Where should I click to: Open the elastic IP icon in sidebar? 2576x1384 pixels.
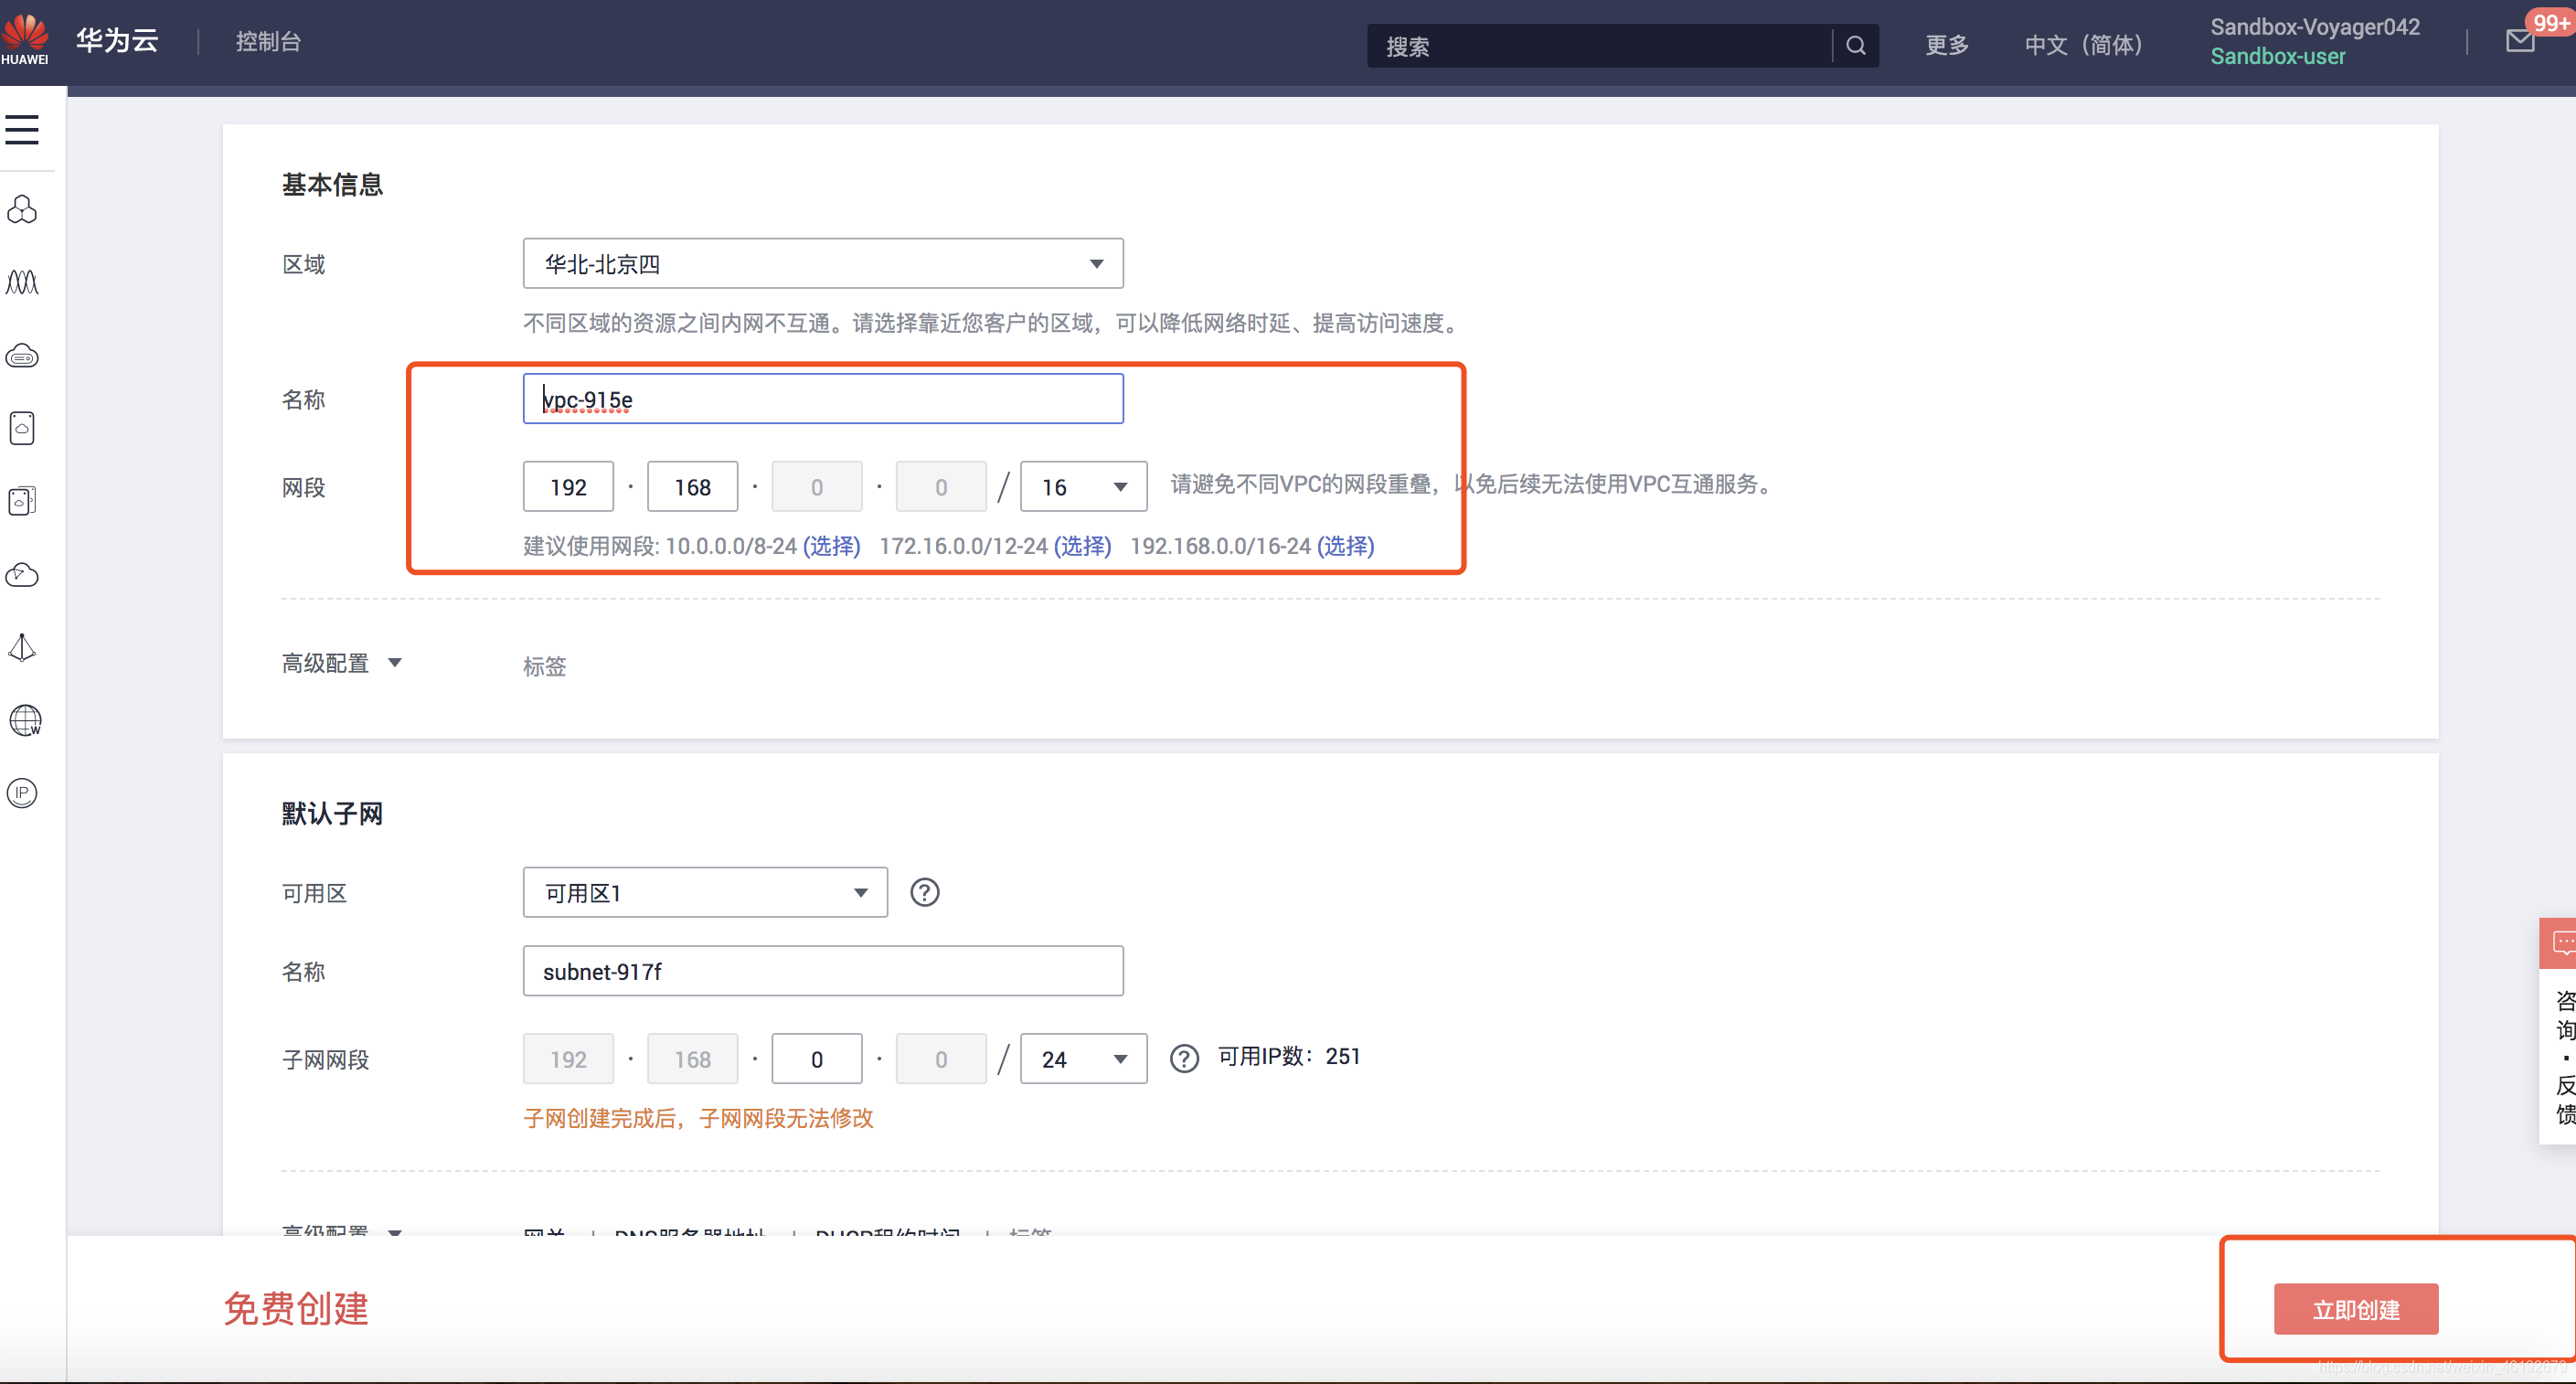pos(22,793)
